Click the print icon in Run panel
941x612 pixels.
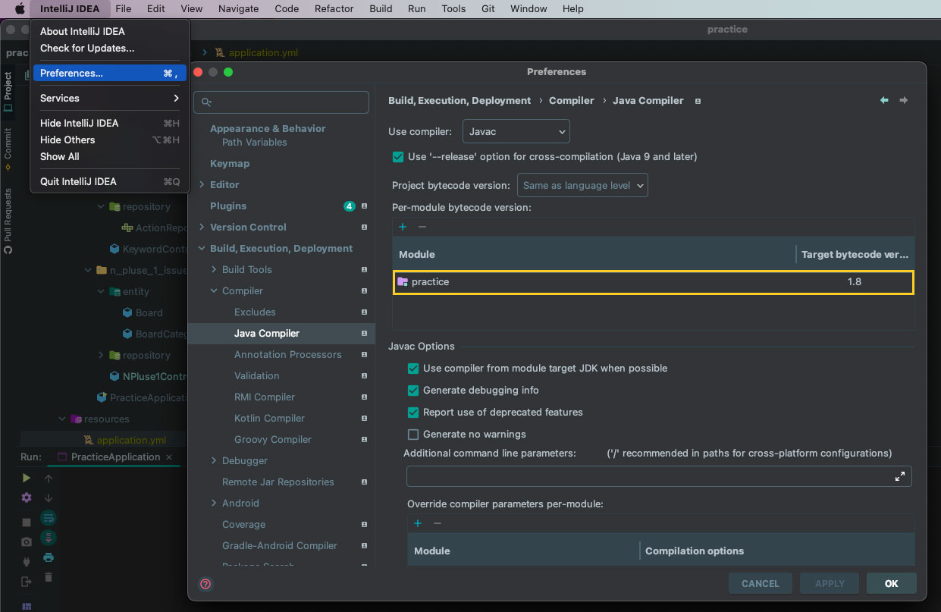pos(49,557)
